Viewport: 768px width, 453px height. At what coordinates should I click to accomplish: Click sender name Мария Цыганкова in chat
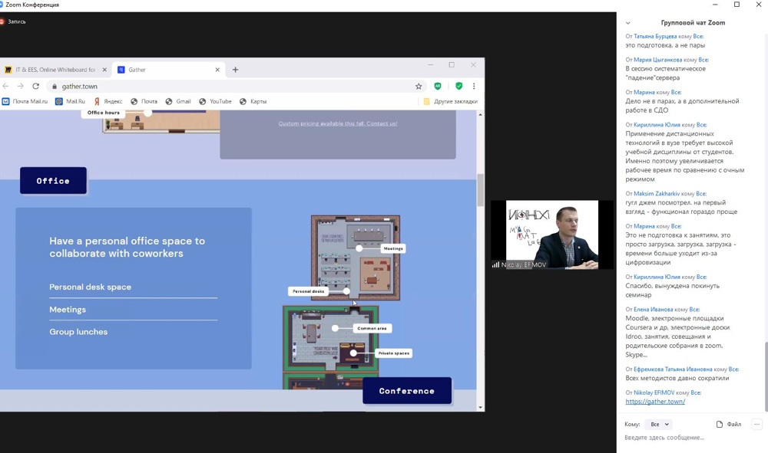point(658,60)
